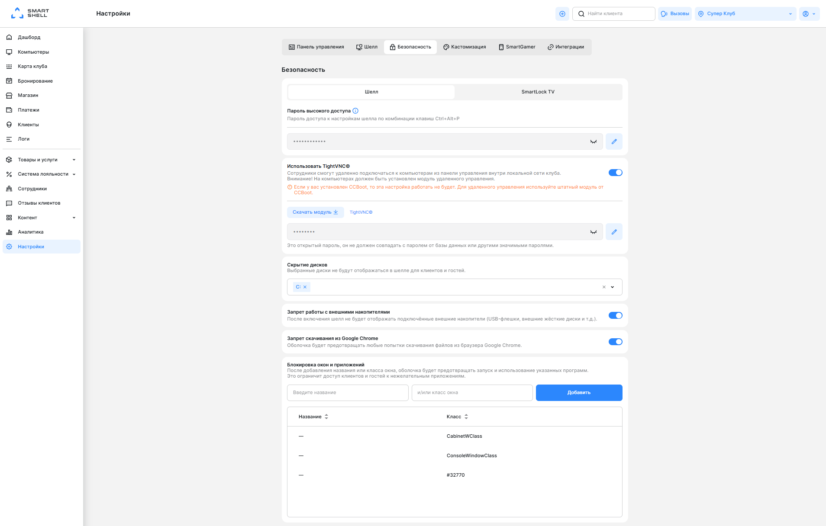Open the hidden disks dropdown arrow
826x526 pixels.
[x=612, y=287]
